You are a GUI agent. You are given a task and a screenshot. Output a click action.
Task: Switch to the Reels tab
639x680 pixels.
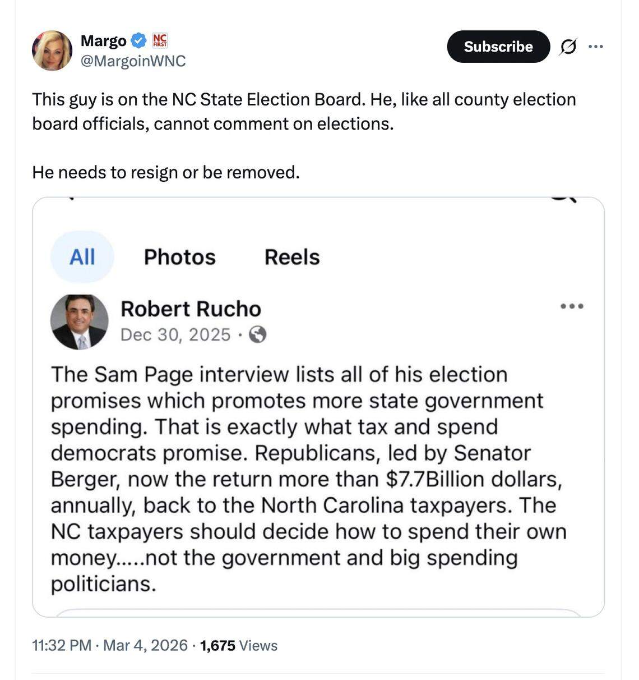pos(291,257)
